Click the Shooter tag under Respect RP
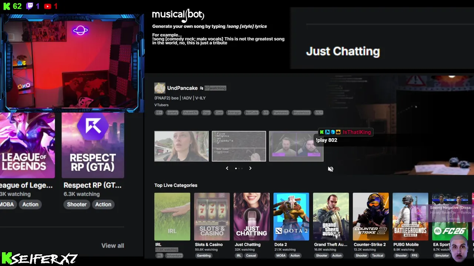 [77, 204]
